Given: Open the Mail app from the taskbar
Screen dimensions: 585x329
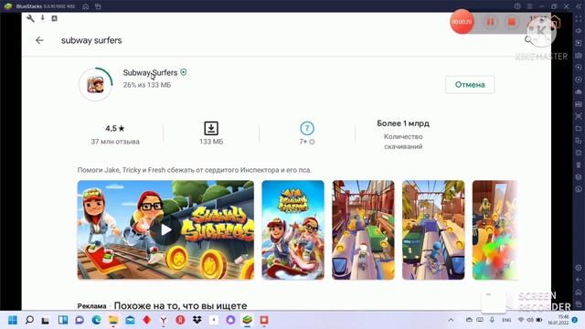Looking at the screenshot, I should pos(130,320).
